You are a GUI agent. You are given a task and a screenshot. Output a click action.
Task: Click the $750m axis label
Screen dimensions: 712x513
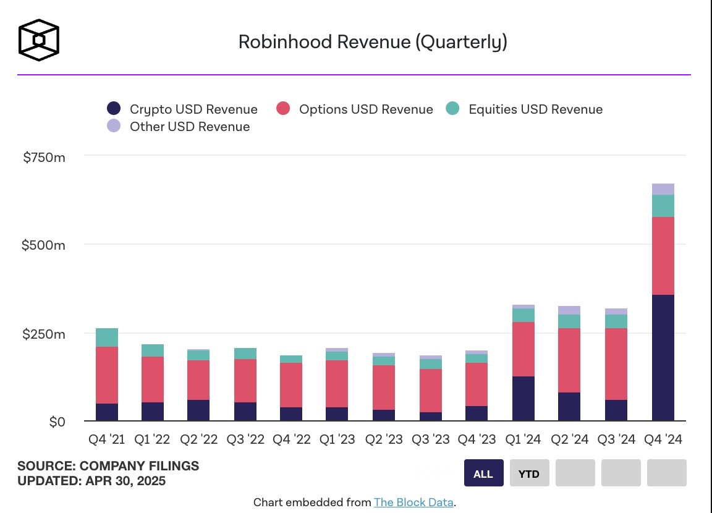44,158
